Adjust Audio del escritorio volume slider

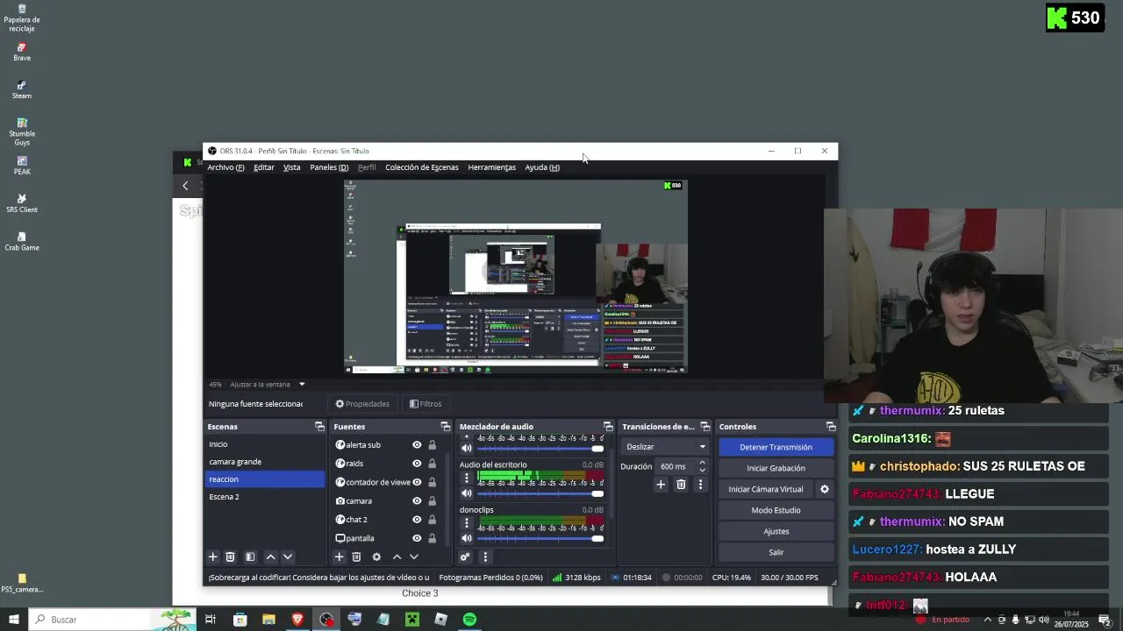(540, 493)
